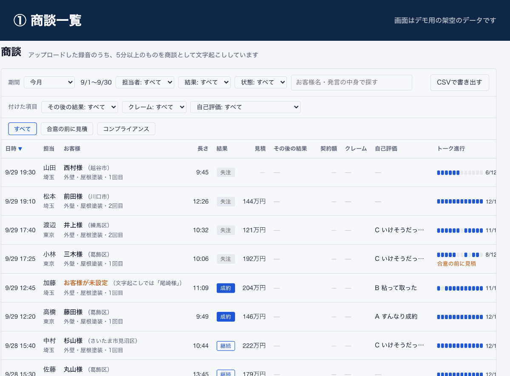Image resolution: width=510 pixels, height=376 pixels.
Task: Click the 9/28 15:40 date cell
Action: [x=20, y=346]
